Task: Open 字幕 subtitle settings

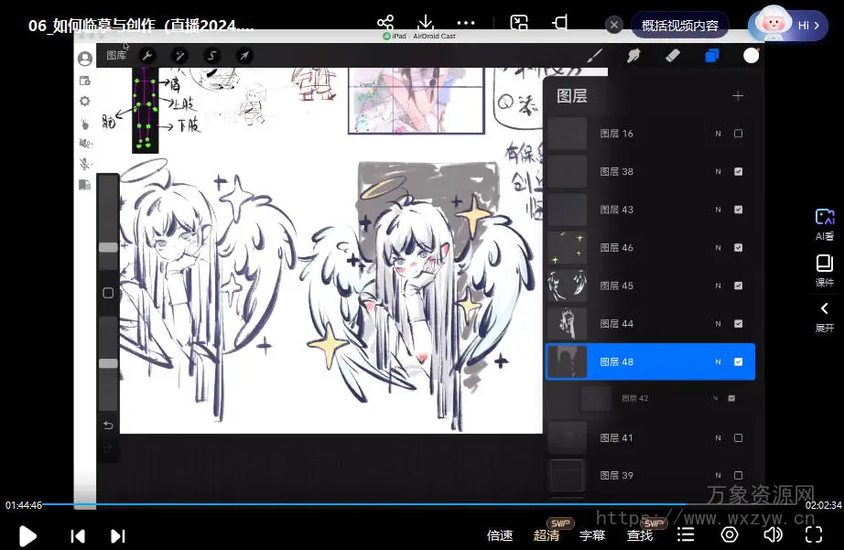Action: coord(592,535)
